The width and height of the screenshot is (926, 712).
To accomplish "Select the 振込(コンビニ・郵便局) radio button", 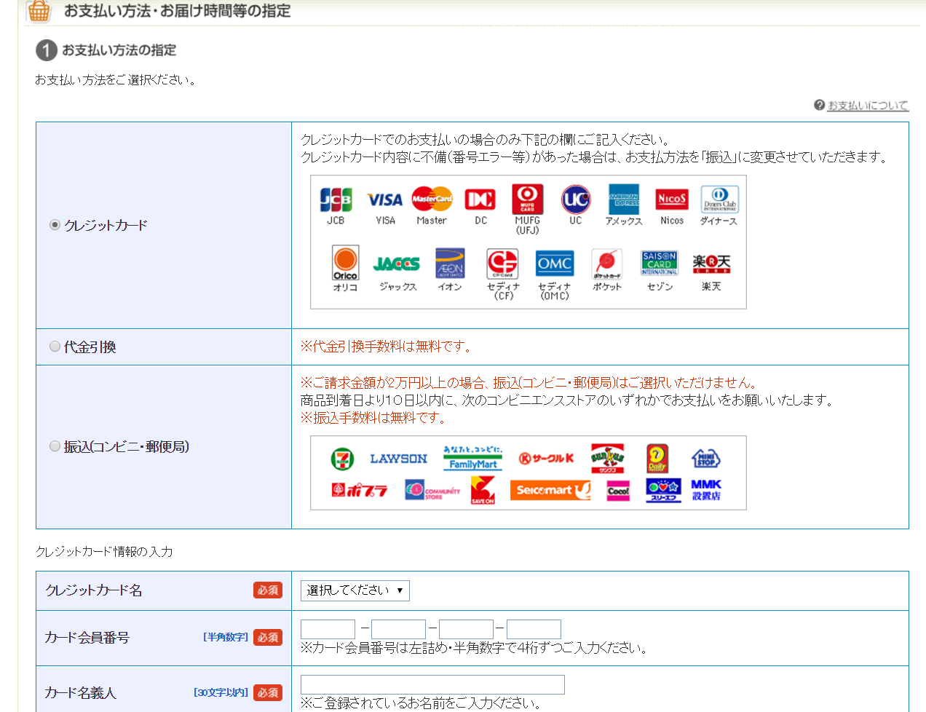I will click(x=55, y=446).
